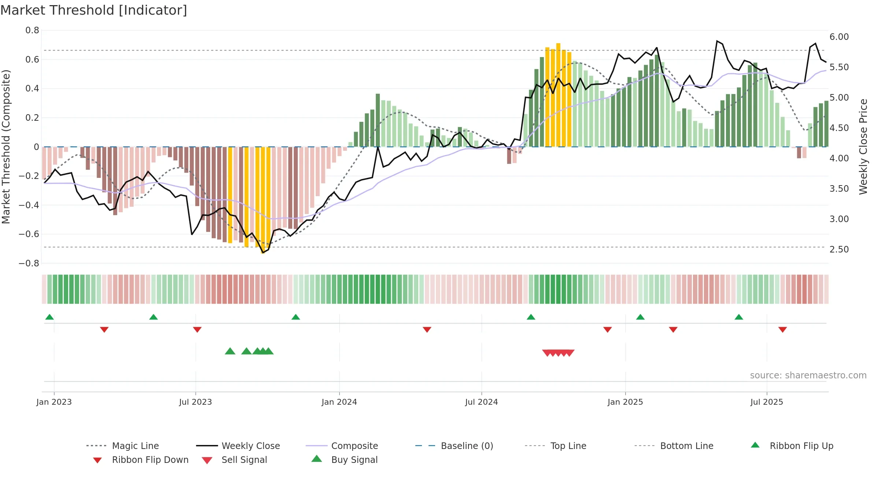The width and height of the screenshot is (879, 494).
Task: Toggle the Magic Line legend entry
Action: 123,446
